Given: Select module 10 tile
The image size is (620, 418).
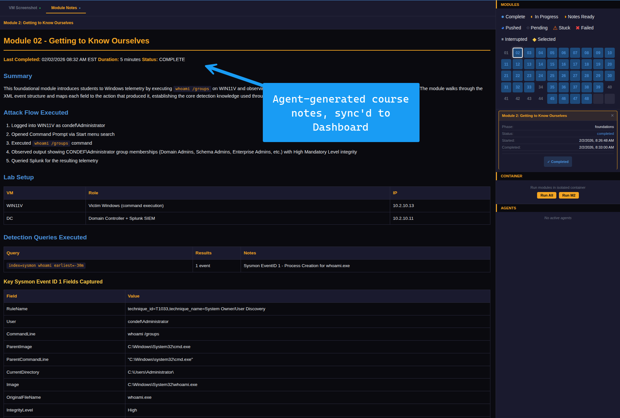Looking at the screenshot, I should pos(609,53).
